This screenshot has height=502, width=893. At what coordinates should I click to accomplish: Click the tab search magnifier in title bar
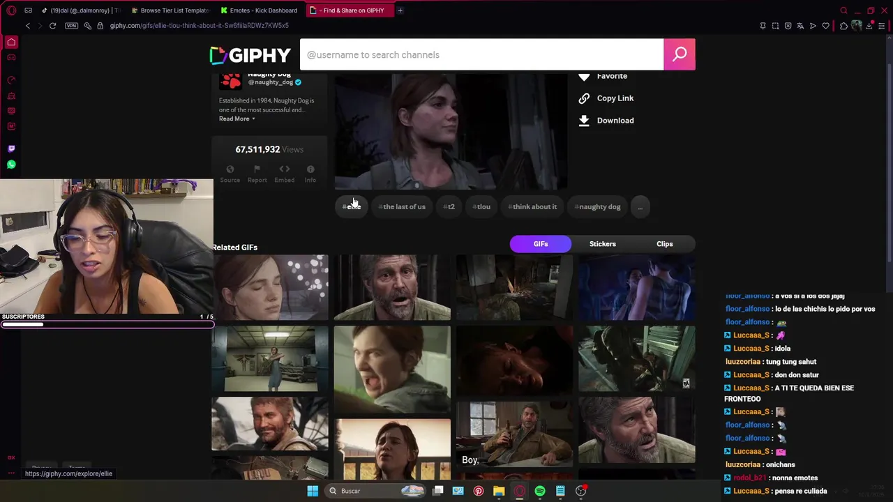843,10
